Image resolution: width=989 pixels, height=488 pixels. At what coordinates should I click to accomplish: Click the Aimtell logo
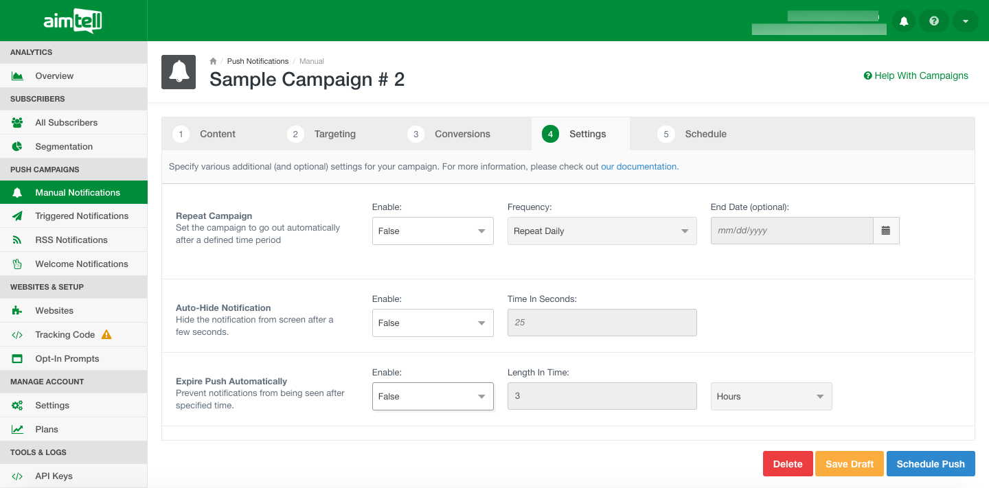tap(73, 21)
